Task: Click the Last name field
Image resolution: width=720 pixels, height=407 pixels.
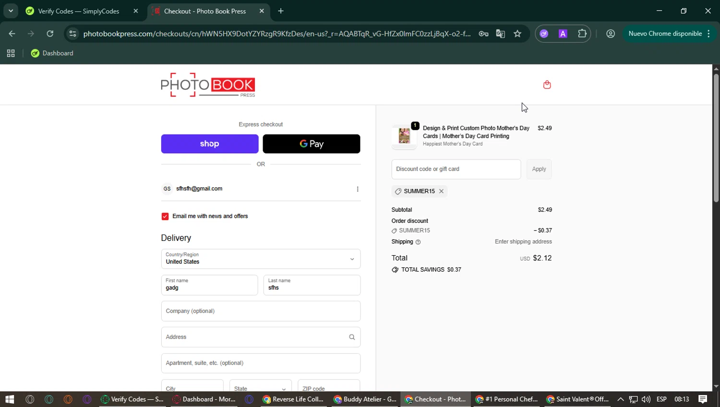Action: [312, 285]
